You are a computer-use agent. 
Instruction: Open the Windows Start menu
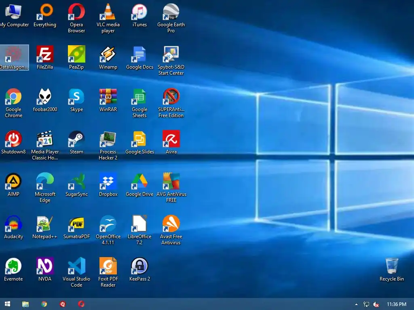pos(7,304)
